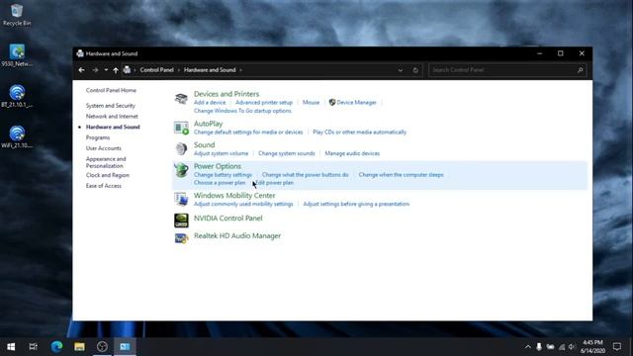Open User Accounts in sidebar
Viewport: 633px width, 356px height.
point(103,148)
